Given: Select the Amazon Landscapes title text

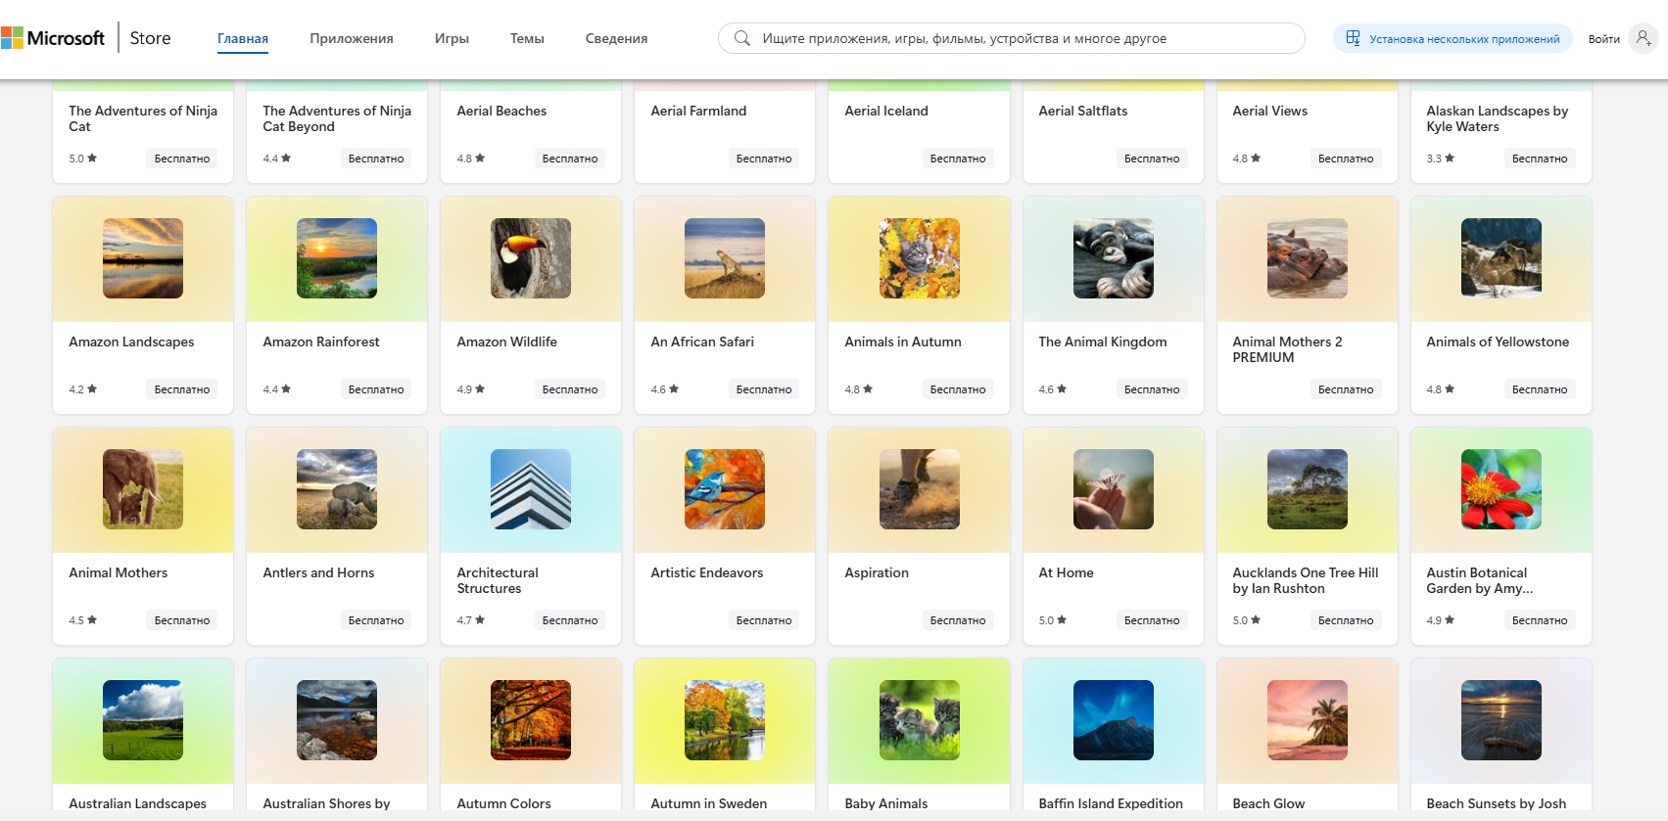Looking at the screenshot, I should point(131,342).
